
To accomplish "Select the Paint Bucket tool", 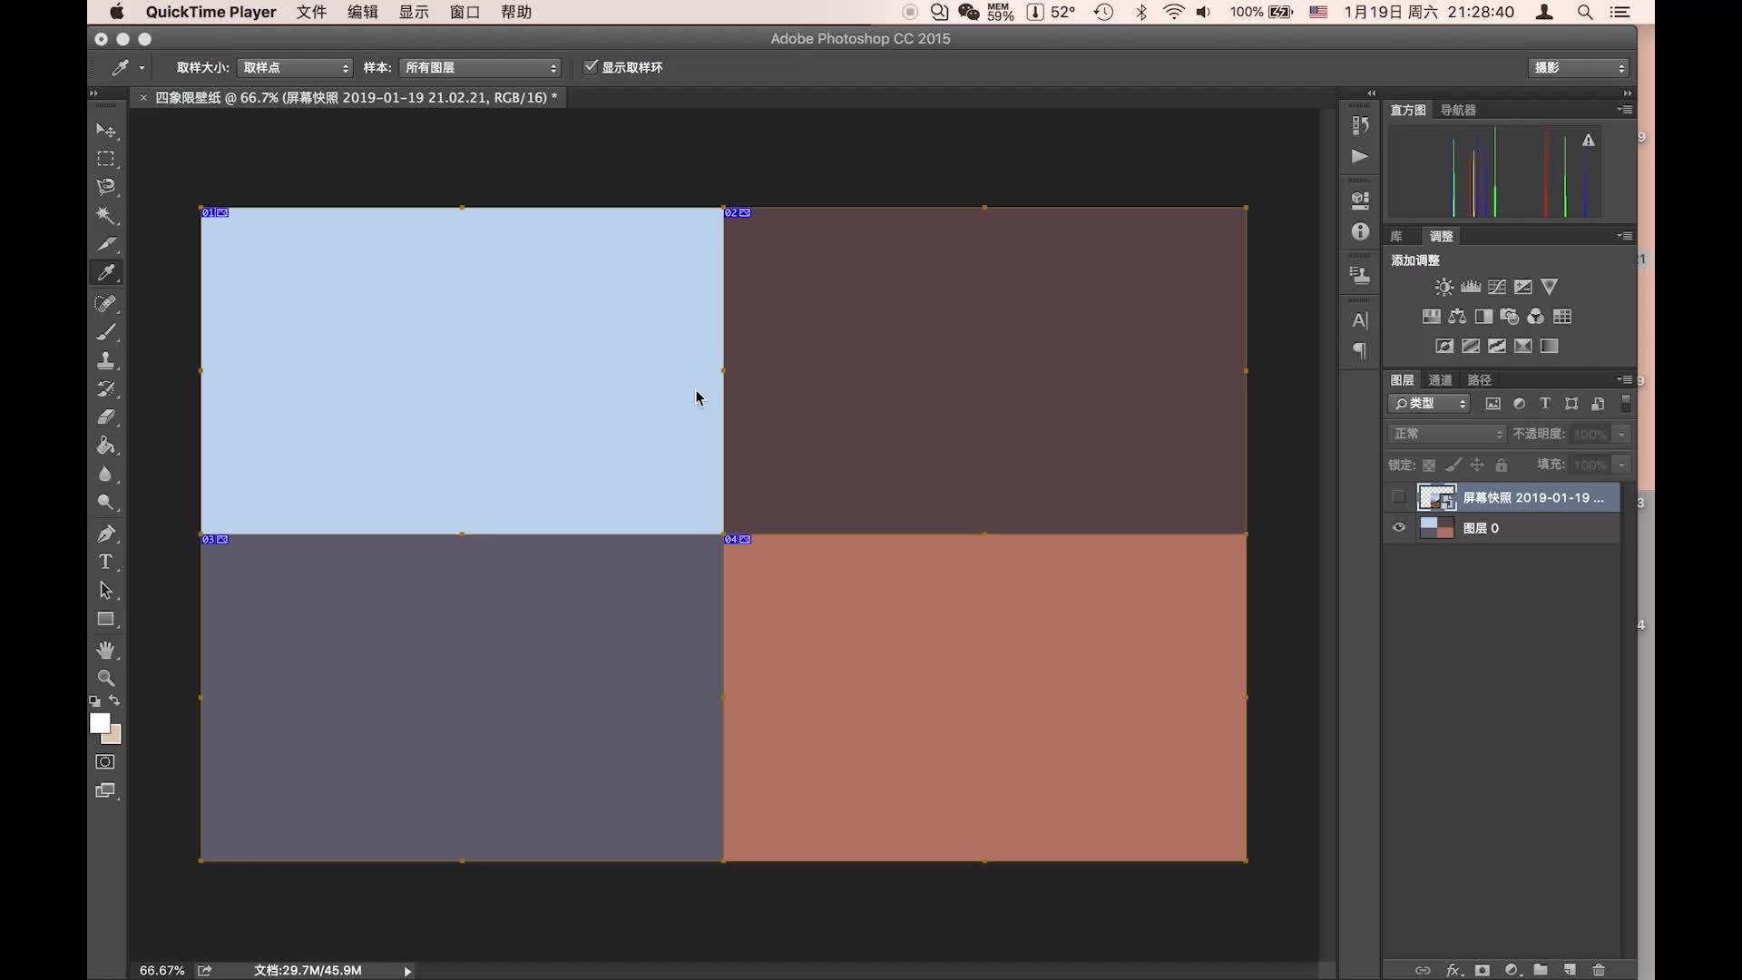I will 106,446.
